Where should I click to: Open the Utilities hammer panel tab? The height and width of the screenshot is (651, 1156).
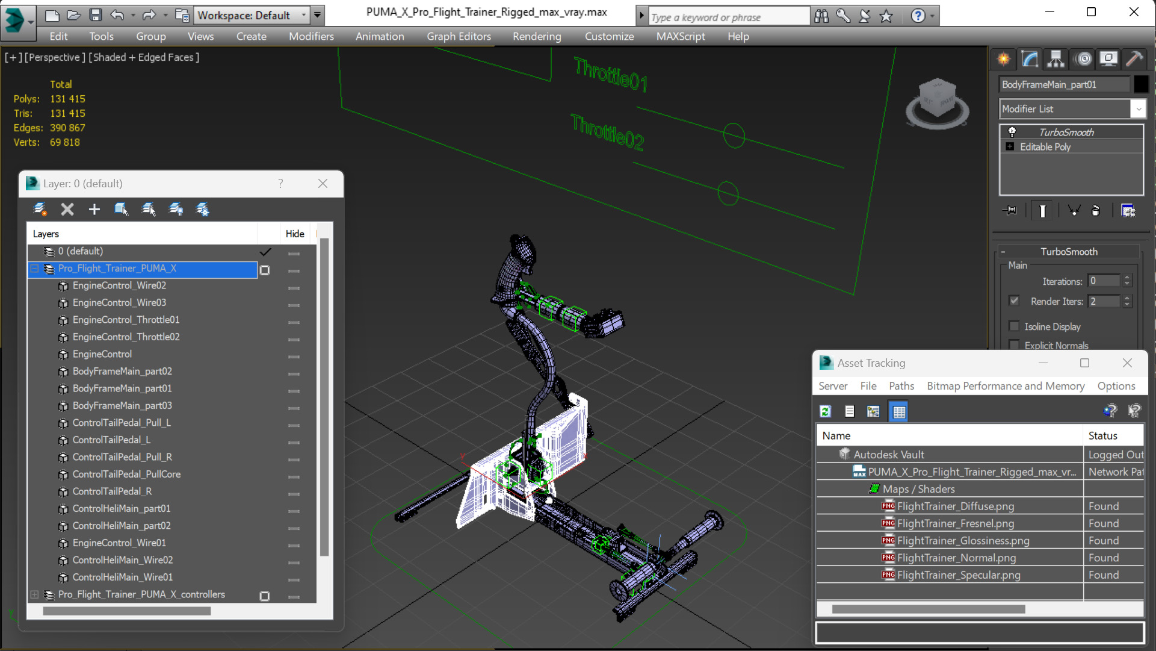click(1134, 59)
